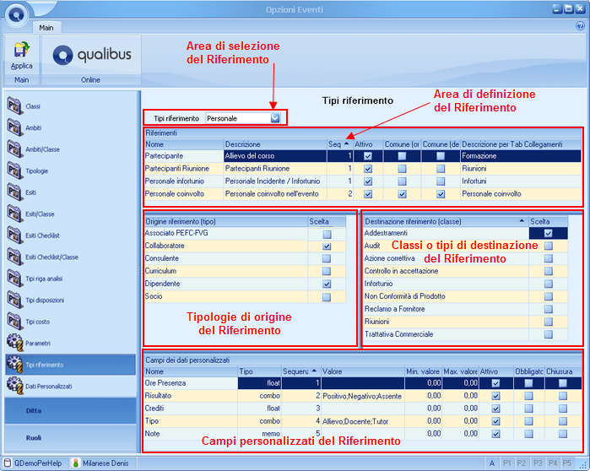Open the Ditta navigation group
The width and height of the screenshot is (590, 471).
70,411
